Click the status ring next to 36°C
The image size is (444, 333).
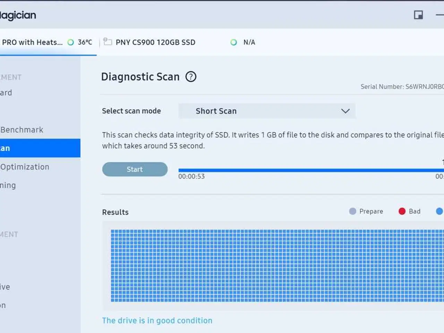tap(71, 42)
